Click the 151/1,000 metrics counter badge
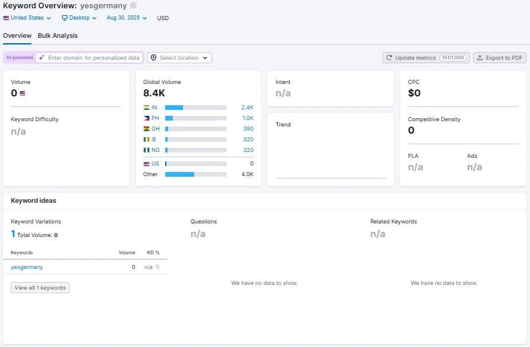530x347 pixels. pos(453,58)
